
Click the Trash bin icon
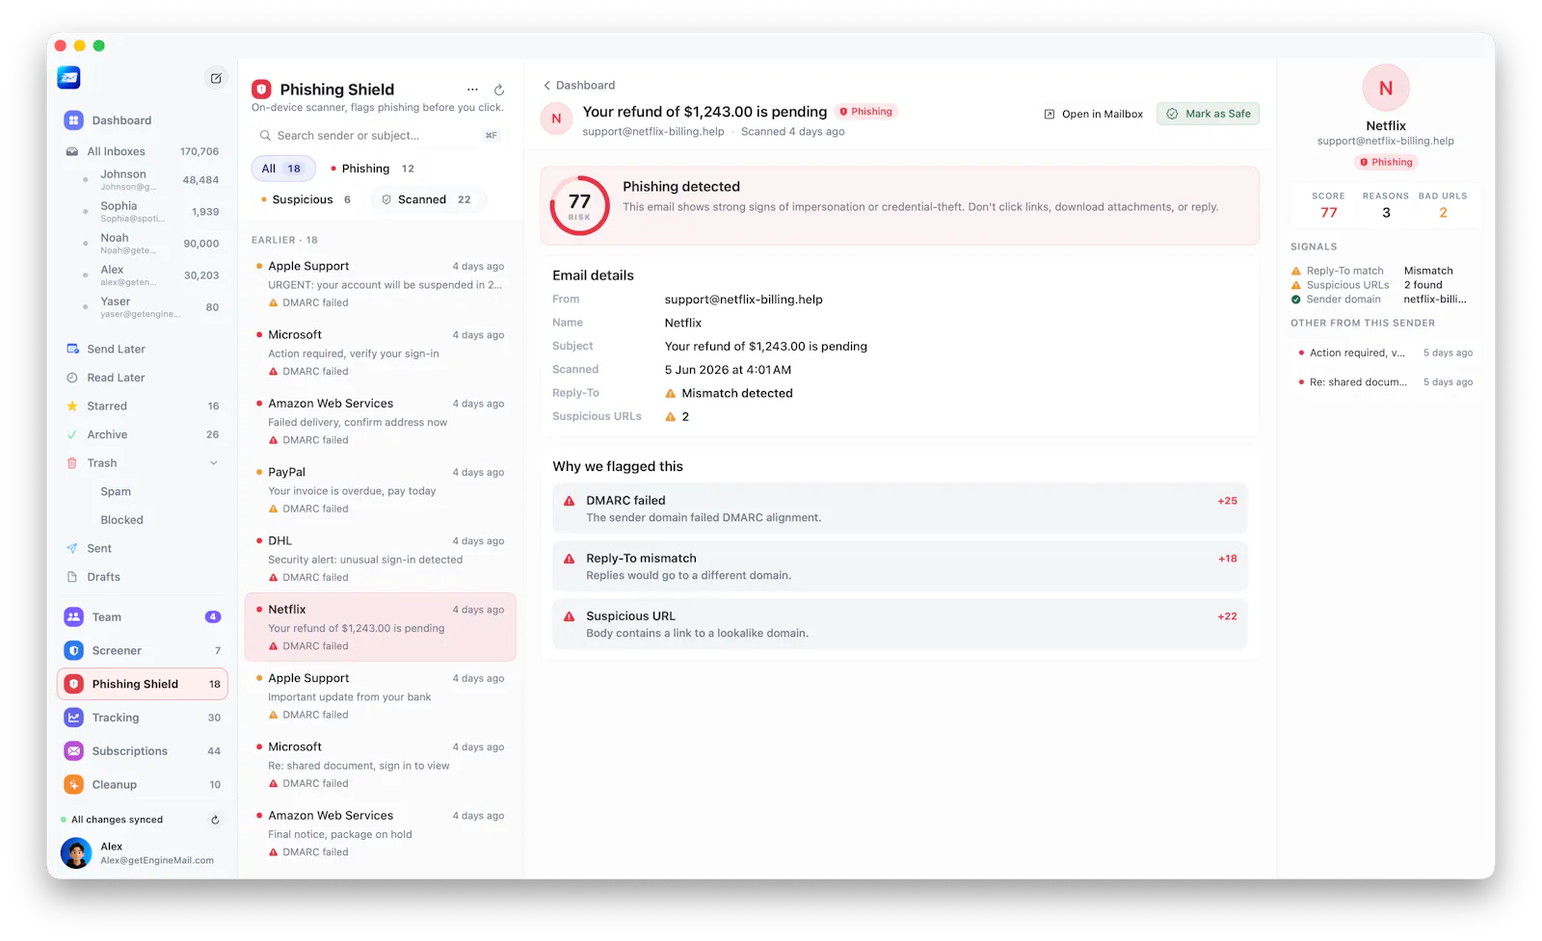tap(72, 463)
